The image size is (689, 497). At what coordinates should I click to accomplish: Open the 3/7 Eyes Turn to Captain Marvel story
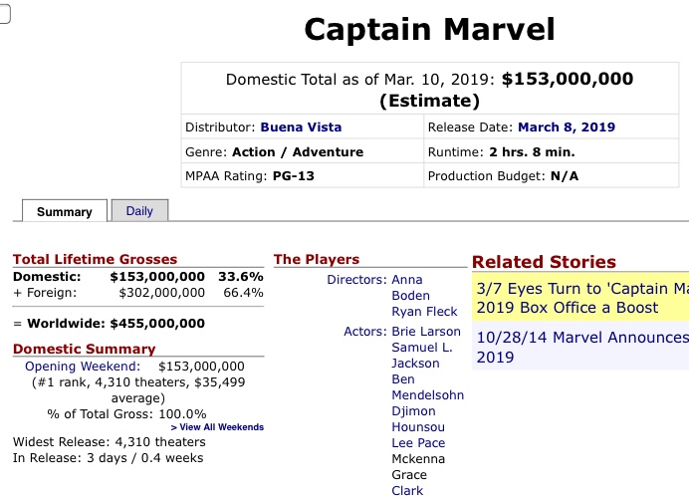pyautogui.click(x=581, y=297)
